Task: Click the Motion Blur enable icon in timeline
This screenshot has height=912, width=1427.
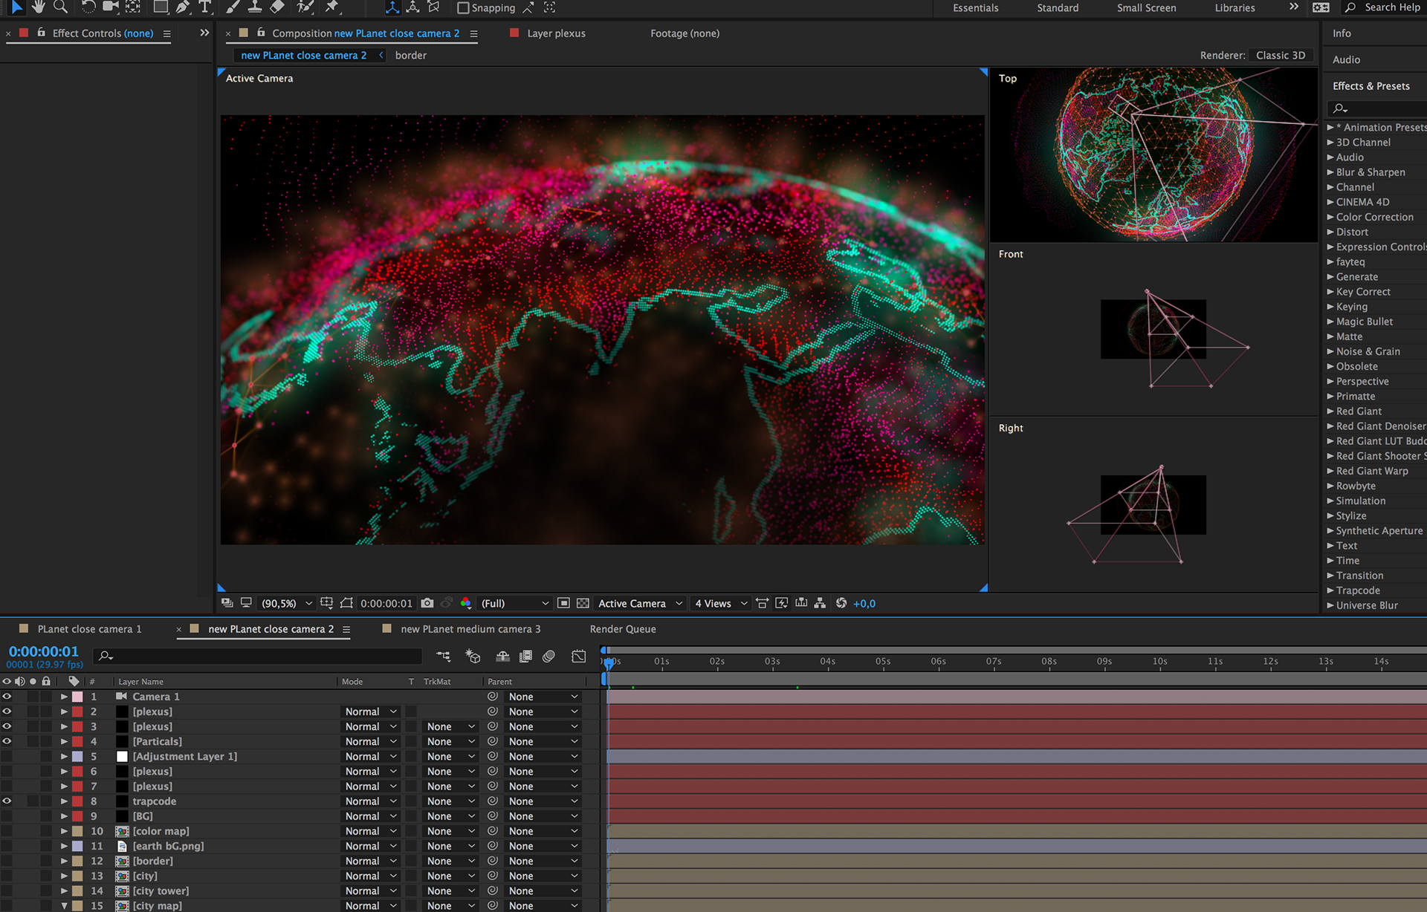Action: [549, 656]
